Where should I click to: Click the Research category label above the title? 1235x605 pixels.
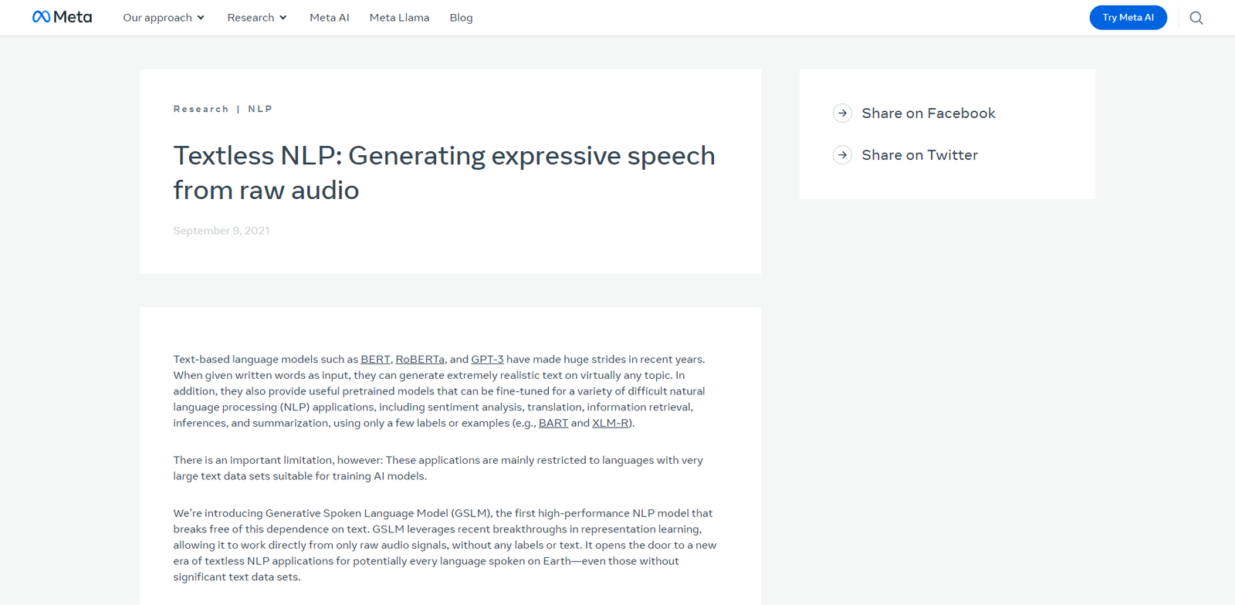click(x=201, y=109)
